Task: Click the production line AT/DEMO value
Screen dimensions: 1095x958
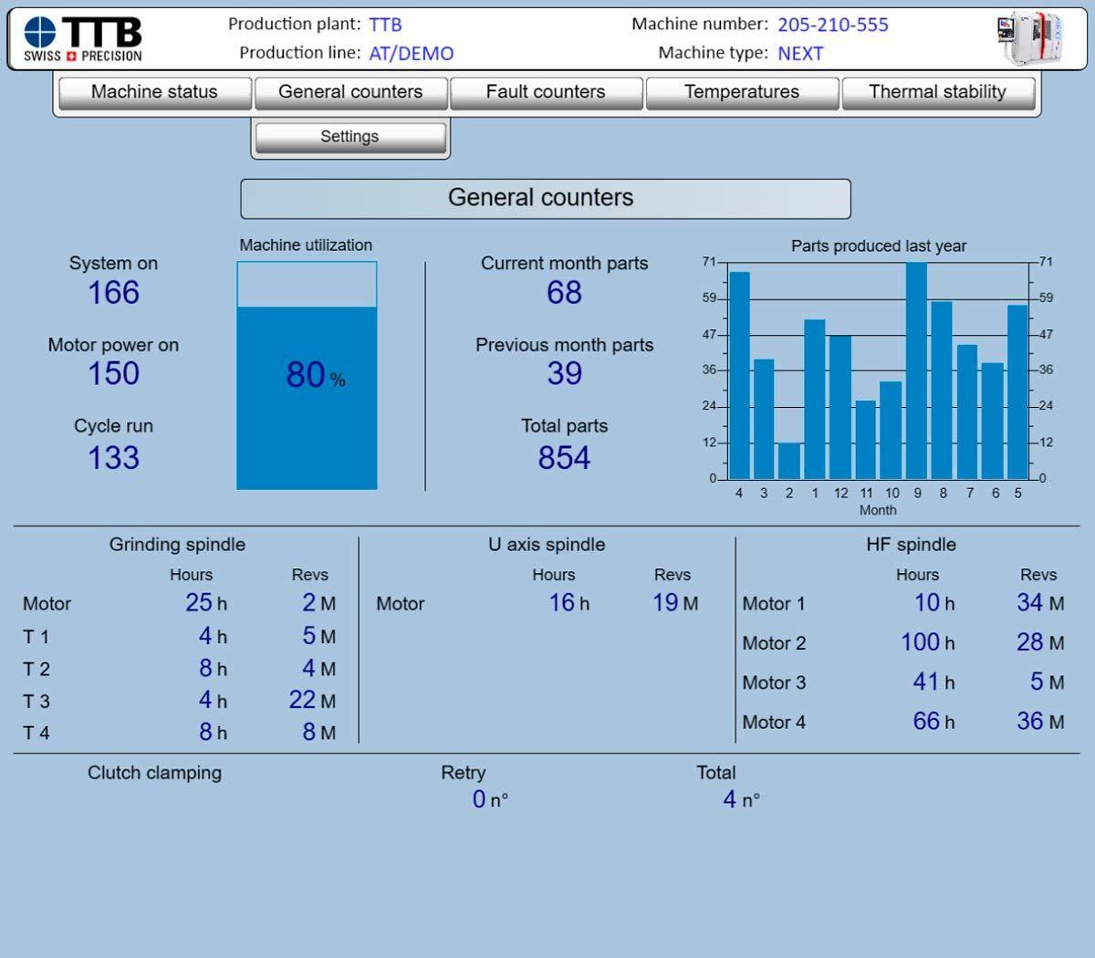Action: (411, 54)
